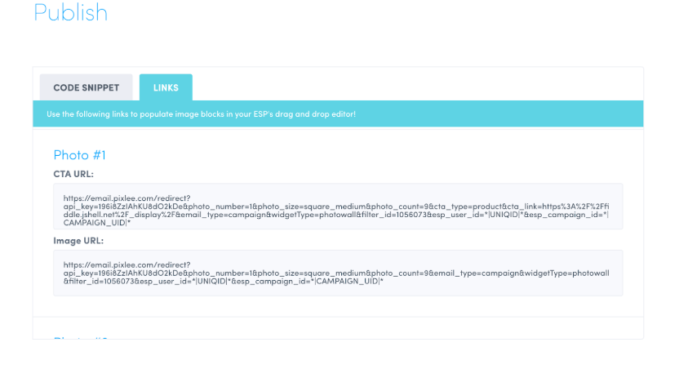Click 'photo_size=square_medium' in the Image URL
The width and height of the screenshot is (679, 369).
339,273
